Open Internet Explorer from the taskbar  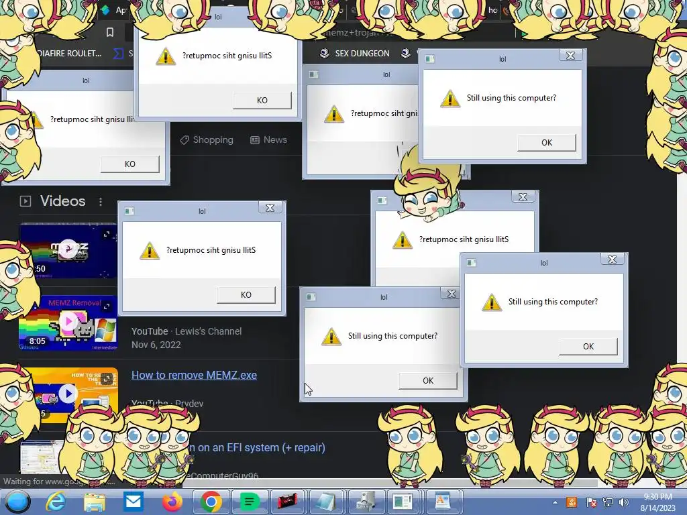click(x=56, y=502)
